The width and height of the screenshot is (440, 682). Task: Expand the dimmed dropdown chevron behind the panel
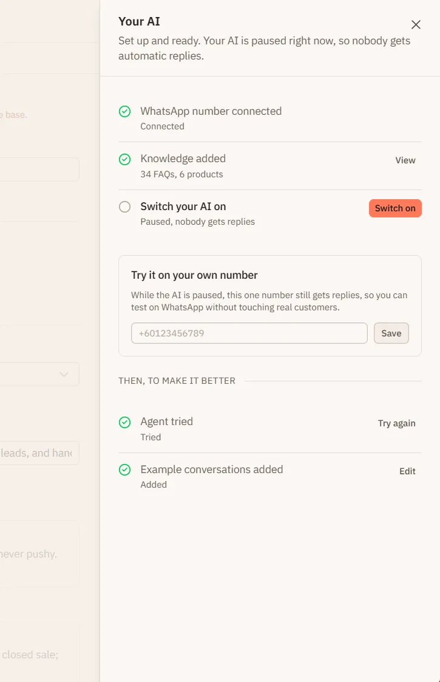[x=64, y=374]
